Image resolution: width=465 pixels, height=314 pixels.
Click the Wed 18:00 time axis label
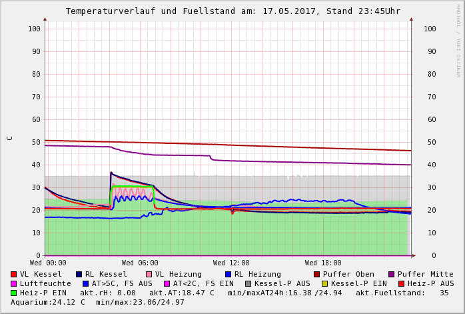click(x=323, y=263)
